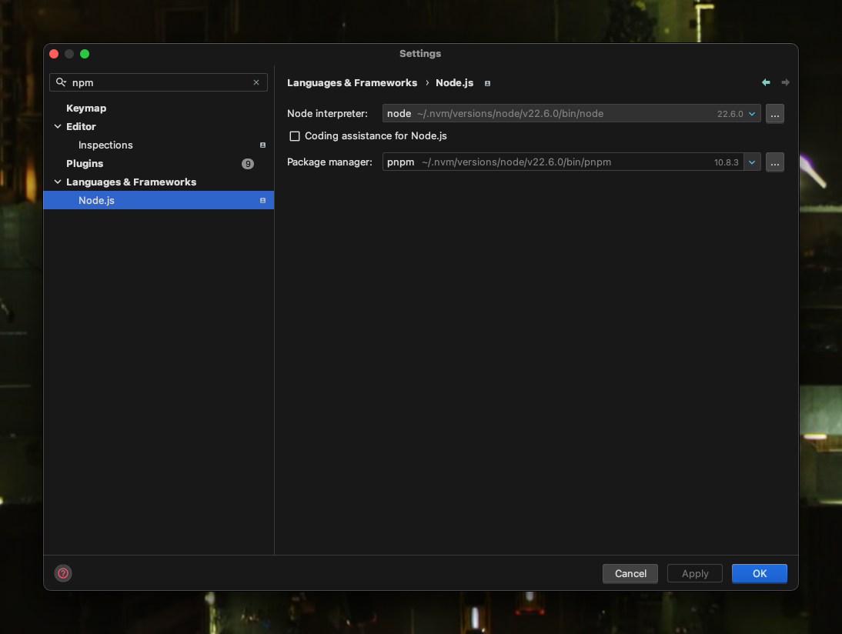Collapse the Editor tree section
The width and height of the screenshot is (842, 634).
(x=58, y=126)
